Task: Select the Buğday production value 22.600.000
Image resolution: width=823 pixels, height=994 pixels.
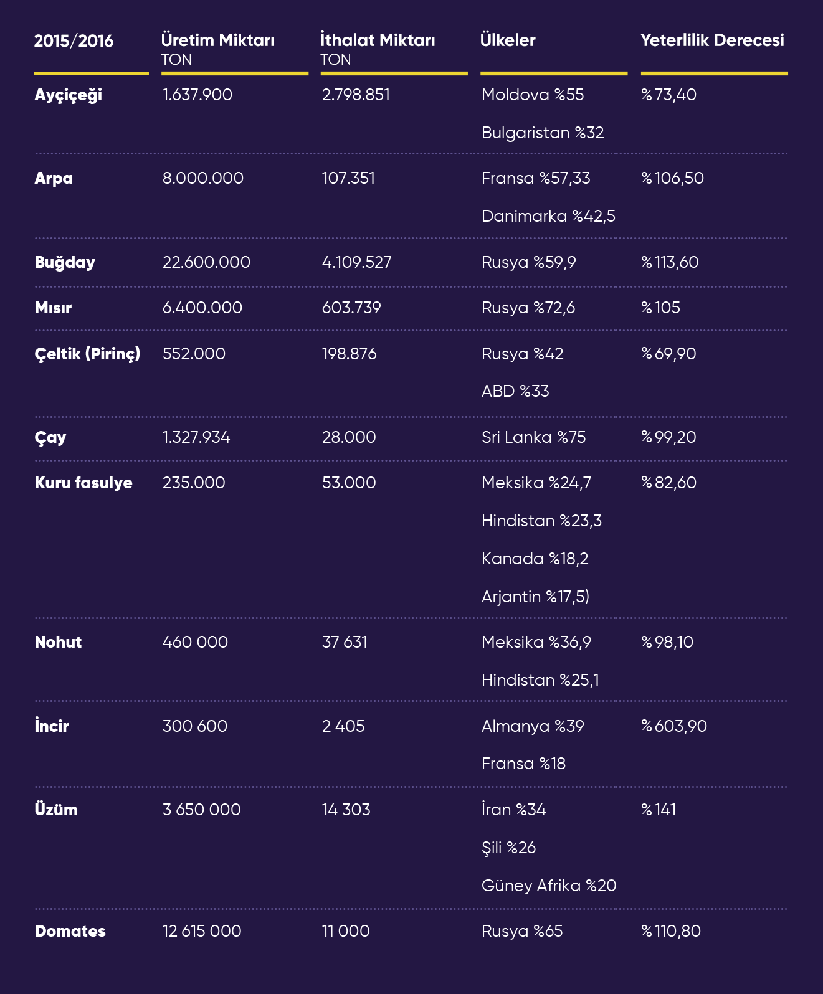Action: pos(206,262)
